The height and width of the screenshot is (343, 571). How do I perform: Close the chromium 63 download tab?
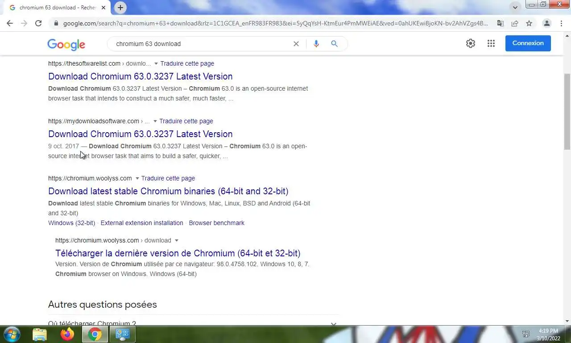coord(103,8)
